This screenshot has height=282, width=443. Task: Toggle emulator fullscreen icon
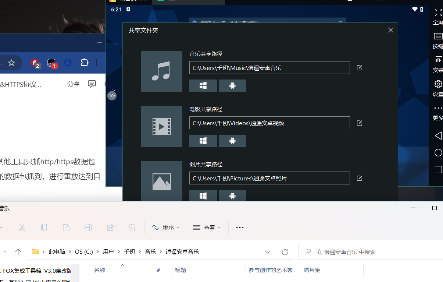coord(438,13)
